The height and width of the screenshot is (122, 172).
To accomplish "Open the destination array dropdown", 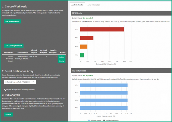I will [20, 82].
